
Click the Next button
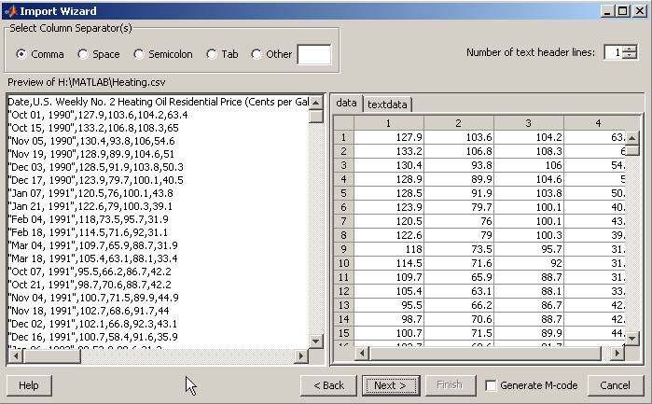[x=390, y=385]
